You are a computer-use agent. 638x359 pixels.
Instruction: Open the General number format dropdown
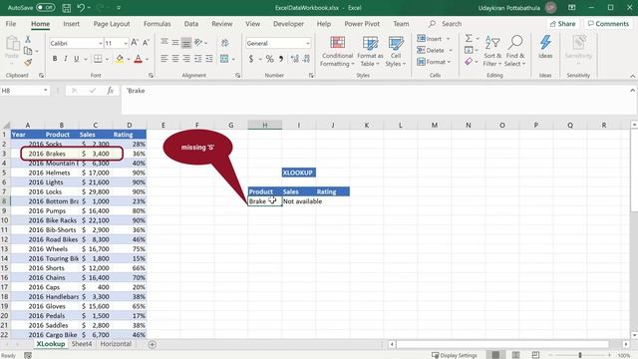308,43
